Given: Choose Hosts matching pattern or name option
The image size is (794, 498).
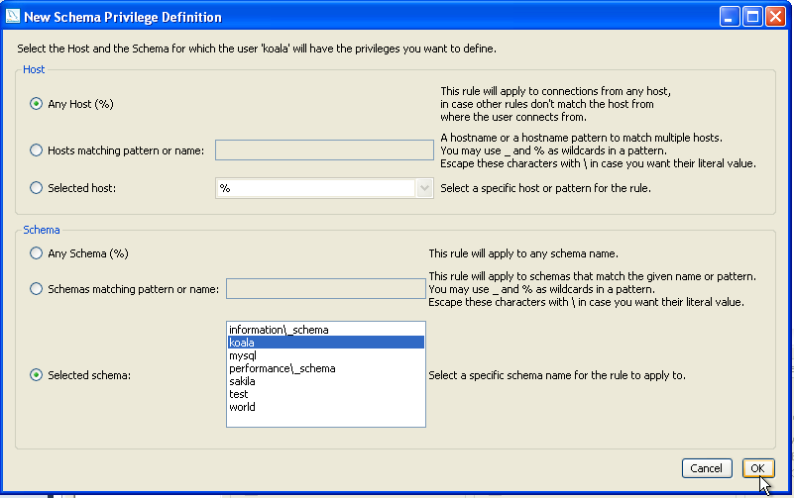Looking at the screenshot, I should (x=37, y=150).
